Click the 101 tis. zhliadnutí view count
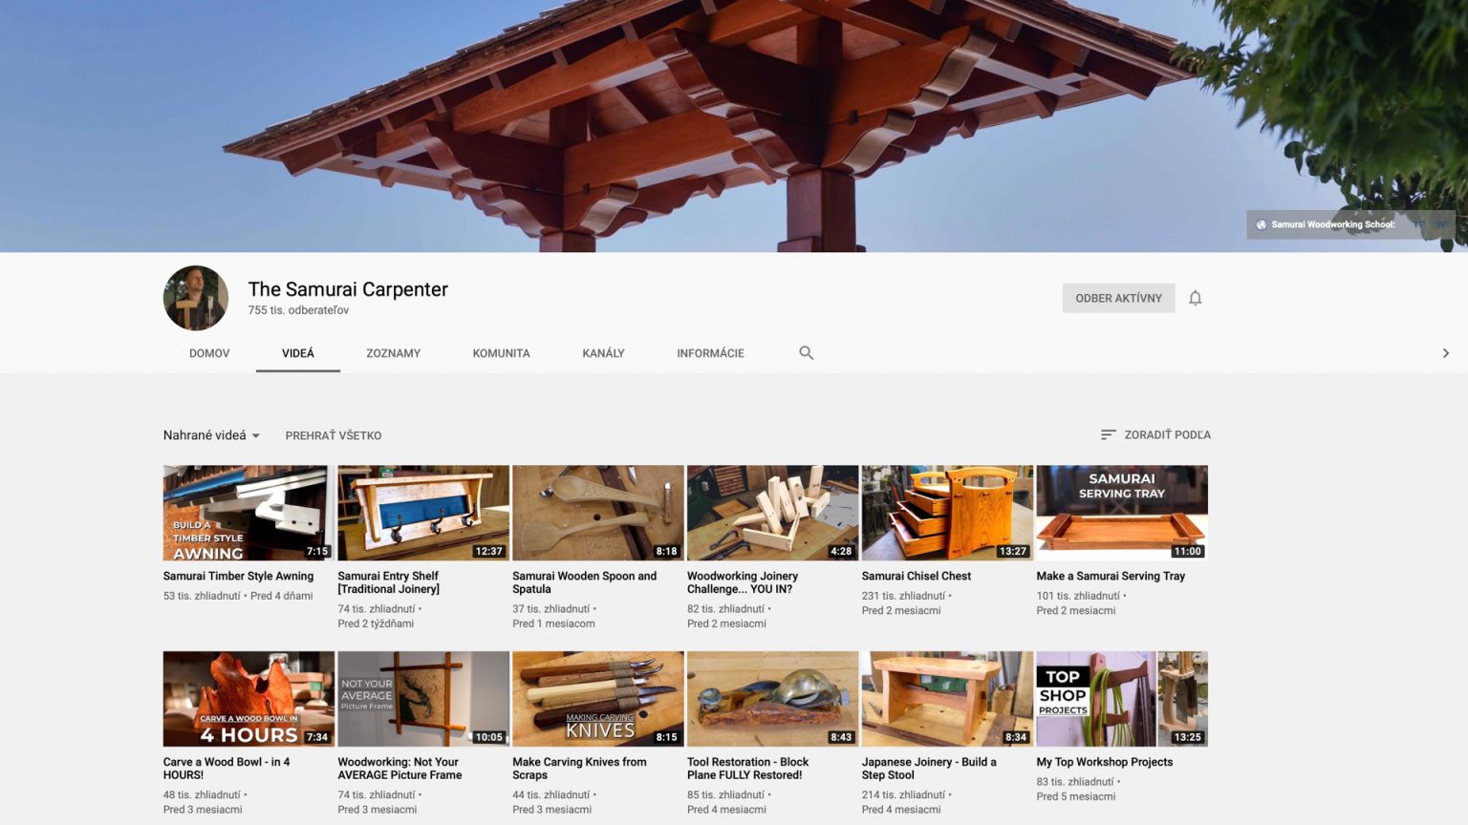The image size is (1468, 825). click(1078, 596)
